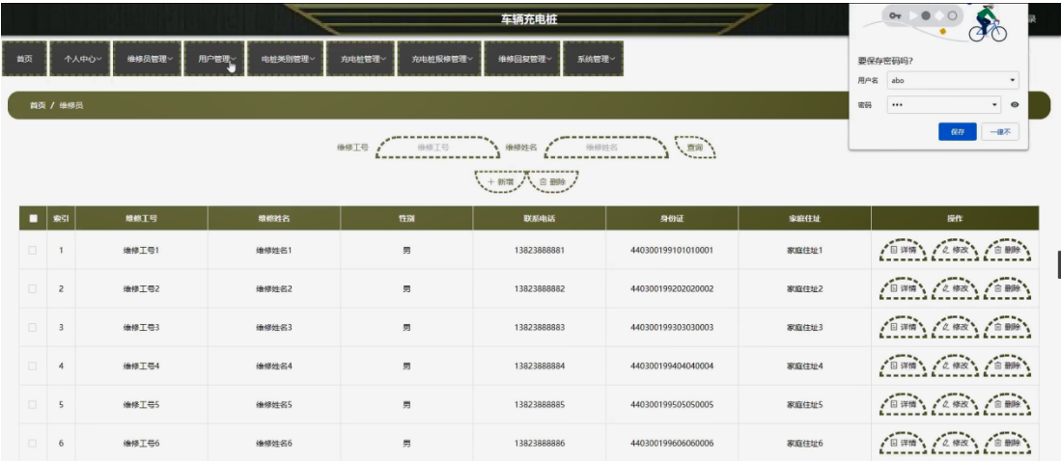Click the 索引 column header
The image size is (1061, 461).
pyautogui.click(x=61, y=218)
